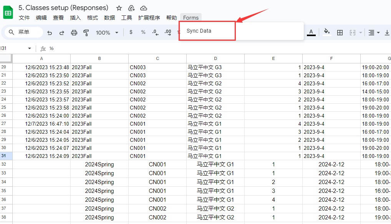Apply percent format to cell
Image resolution: width=391 pixels, height=224 pixels.
tap(143, 32)
